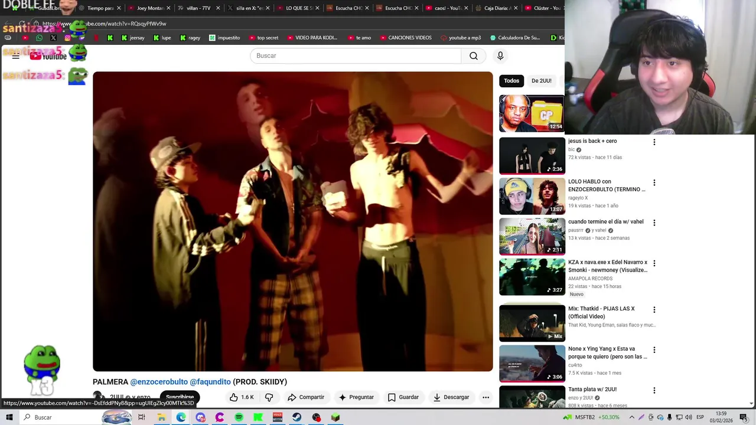This screenshot has height=425, width=756.
Task: Open the Windows Start menu
Action: pos(9,417)
